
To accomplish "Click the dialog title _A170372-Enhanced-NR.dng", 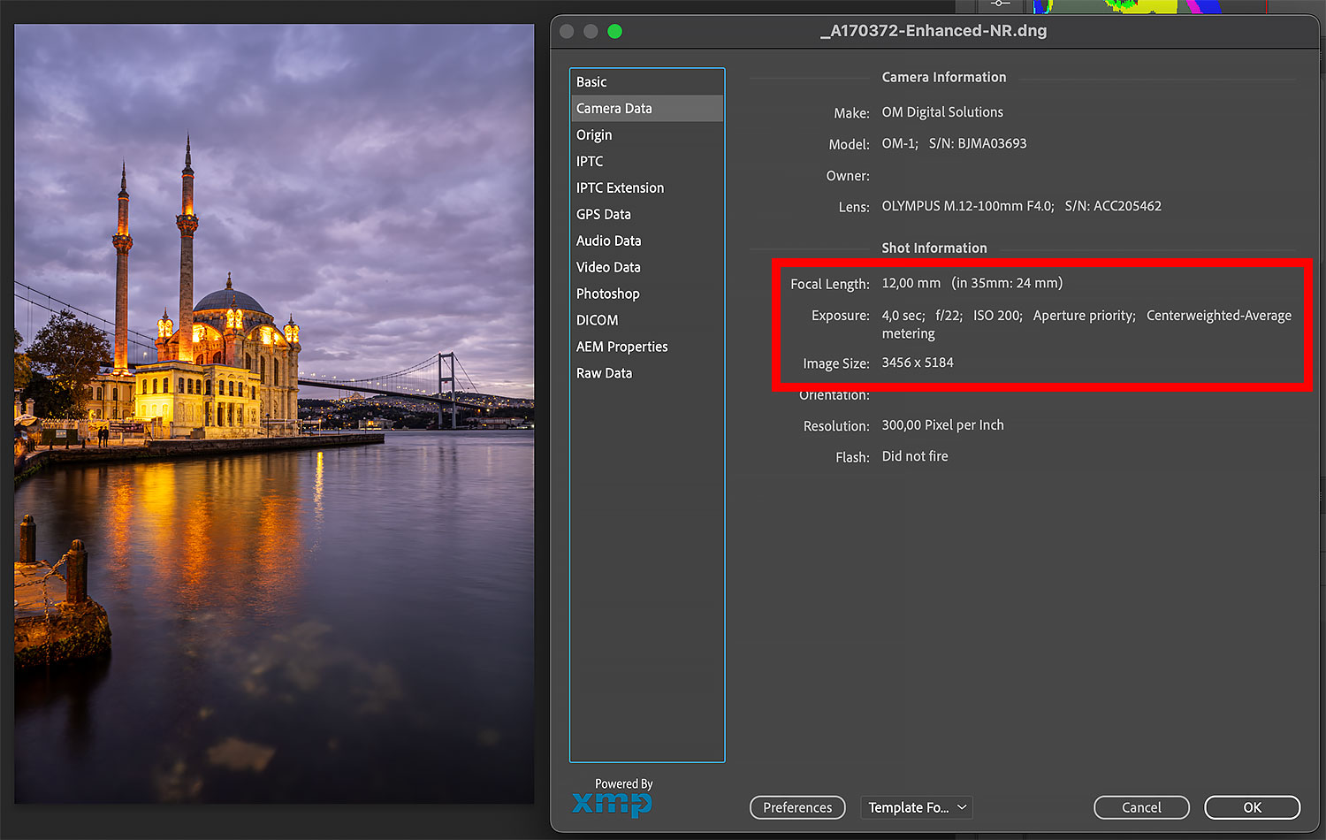I will point(934,31).
